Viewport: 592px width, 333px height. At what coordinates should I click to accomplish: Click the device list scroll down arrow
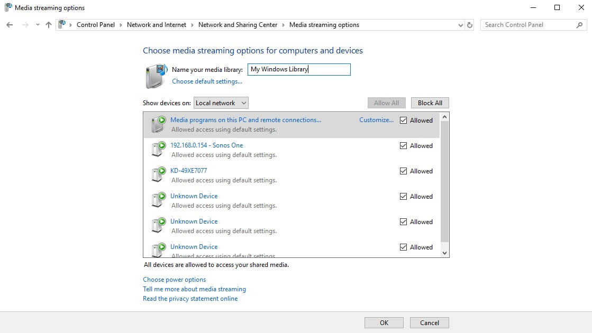pos(444,253)
